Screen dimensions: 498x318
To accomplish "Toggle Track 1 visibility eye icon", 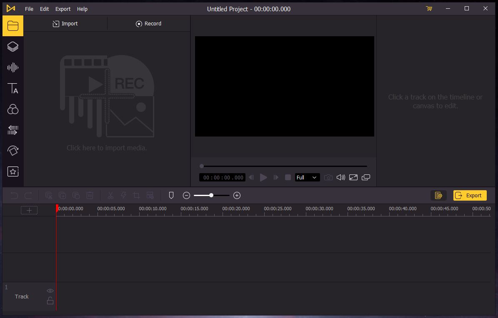I will [x=50, y=291].
